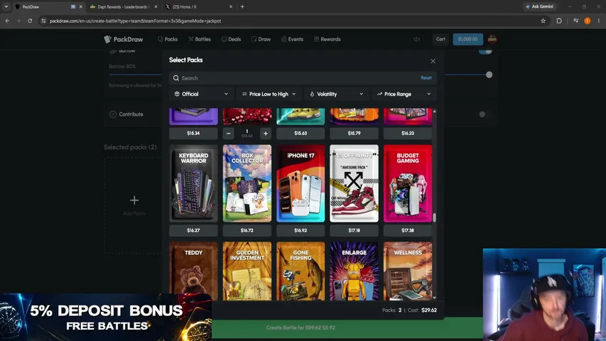Bookmark this page with star icon
606x341 pixels.
543,21
